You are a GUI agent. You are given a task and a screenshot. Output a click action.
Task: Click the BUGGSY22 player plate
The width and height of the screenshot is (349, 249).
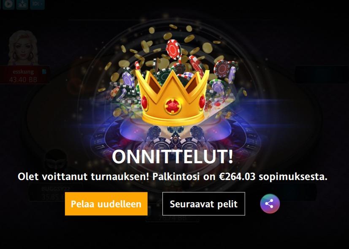point(56,192)
